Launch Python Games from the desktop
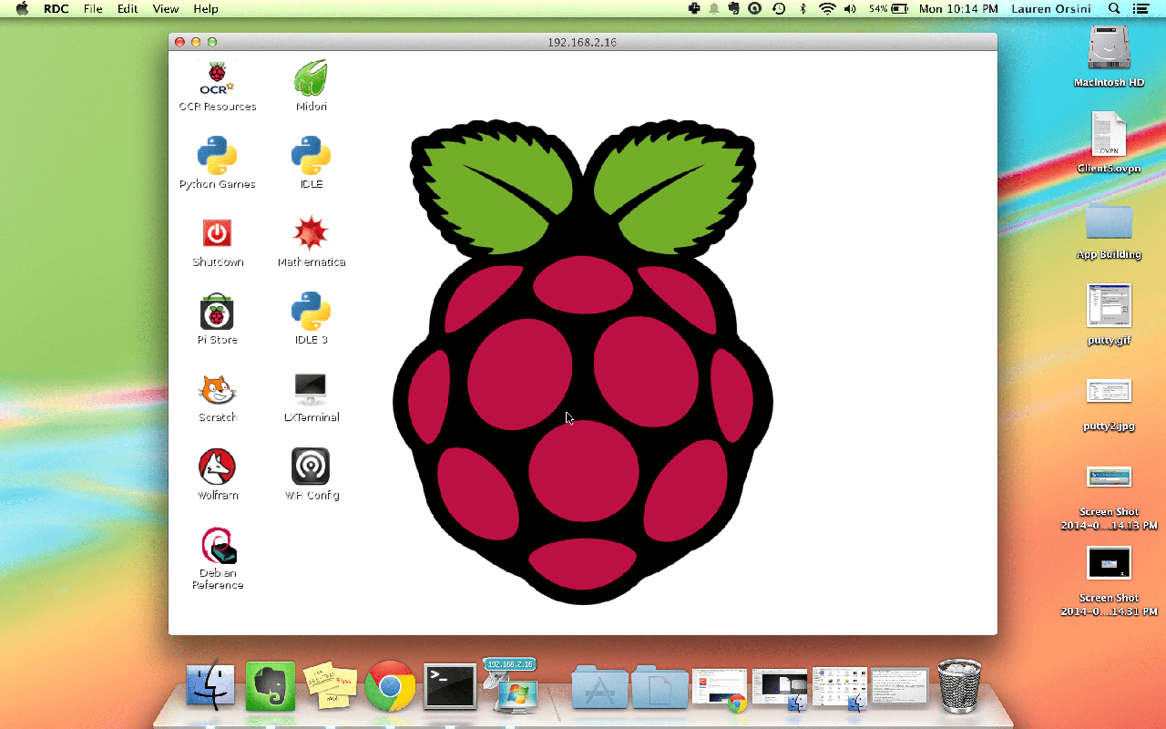Image resolution: width=1166 pixels, height=729 pixels. (x=217, y=156)
